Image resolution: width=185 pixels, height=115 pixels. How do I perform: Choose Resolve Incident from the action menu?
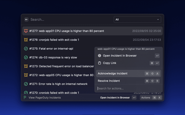109,81
